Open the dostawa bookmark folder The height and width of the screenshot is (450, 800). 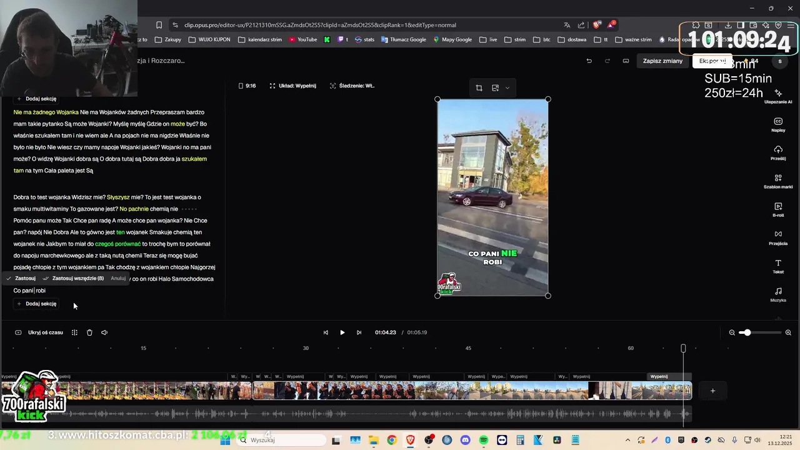point(572,39)
